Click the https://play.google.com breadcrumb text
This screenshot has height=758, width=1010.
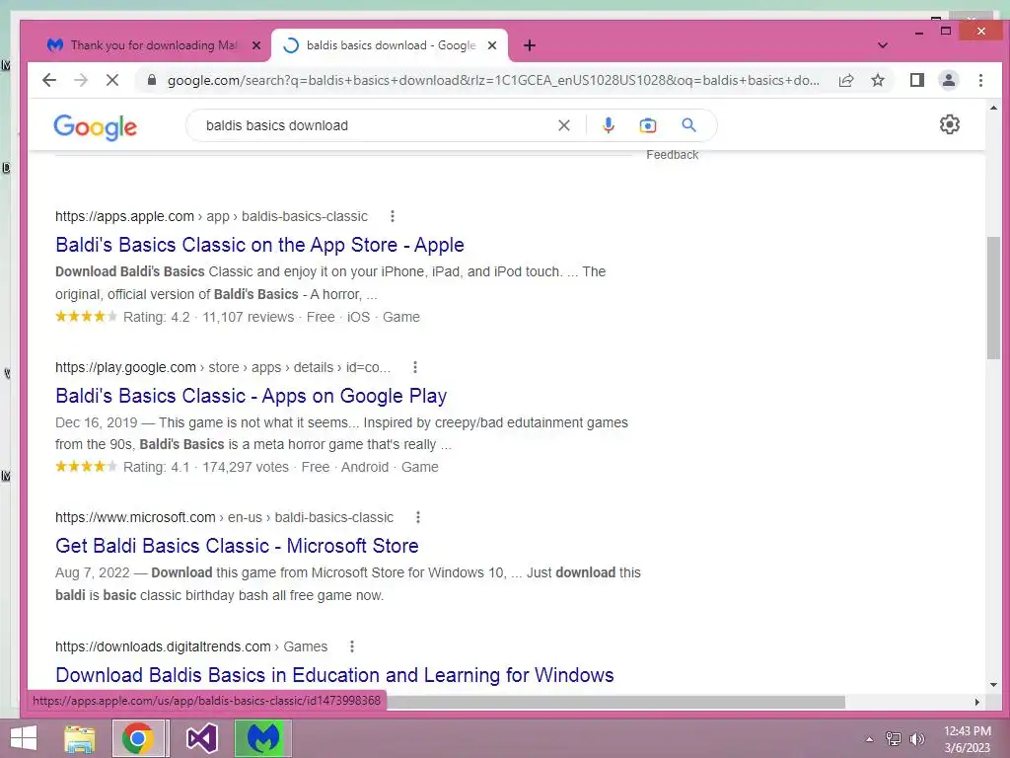(x=125, y=367)
